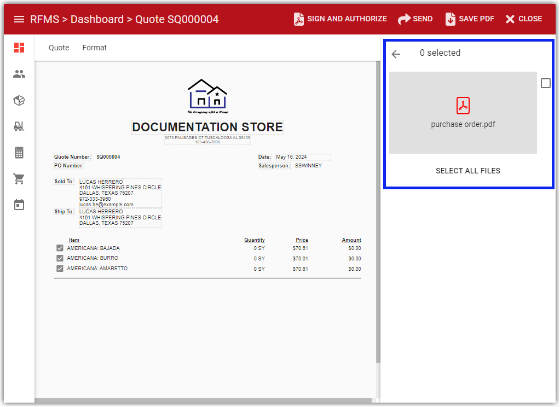Tick the checkbox beside purchase order.pdf
Image resolution: width=560 pixels, height=407 pixels.
pos(546,83)
